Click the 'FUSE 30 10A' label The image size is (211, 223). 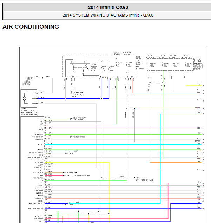[x=130, y=64]
